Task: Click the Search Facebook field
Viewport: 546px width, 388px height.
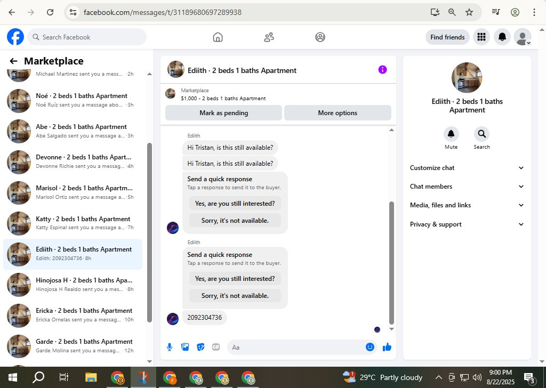Action: 87,37
